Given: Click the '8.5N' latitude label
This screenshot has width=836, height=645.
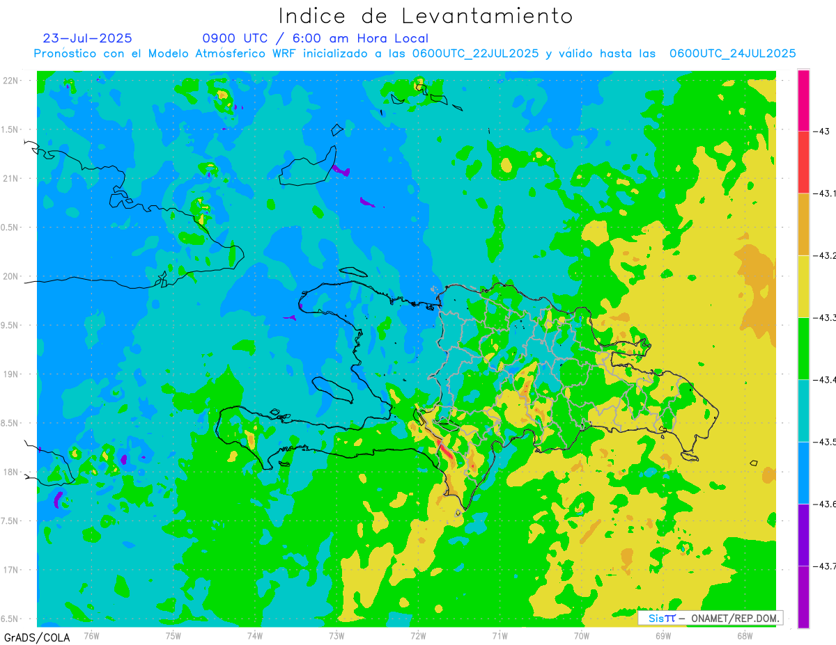Looking at the screenshot, I should coord(10,423).
